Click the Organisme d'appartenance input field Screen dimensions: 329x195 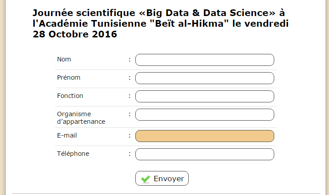[205, 114]
